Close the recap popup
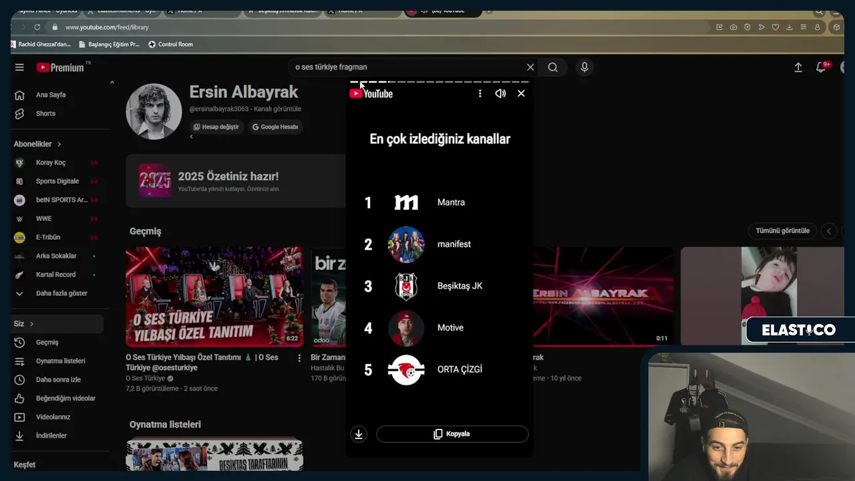Screen dimensions: 855x481 [521, 94]
